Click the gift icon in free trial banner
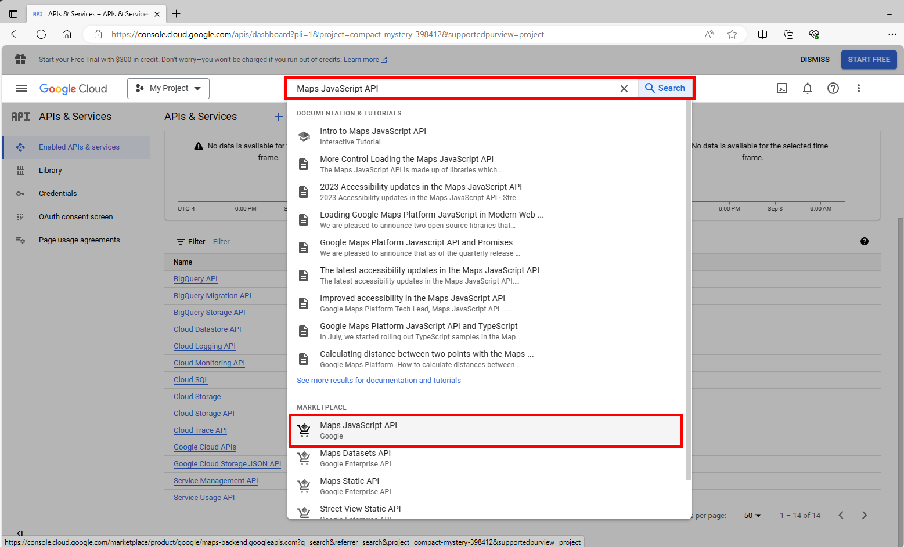 coord(20,59)
